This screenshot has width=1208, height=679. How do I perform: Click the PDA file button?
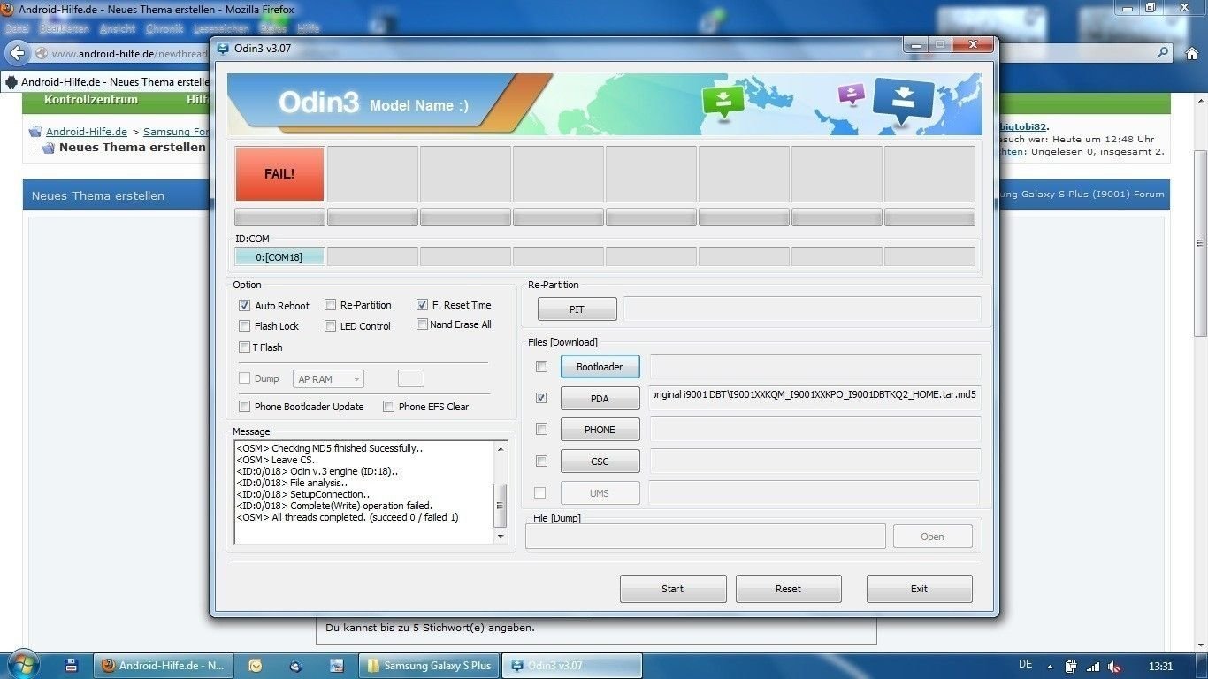tap(600, 399)
